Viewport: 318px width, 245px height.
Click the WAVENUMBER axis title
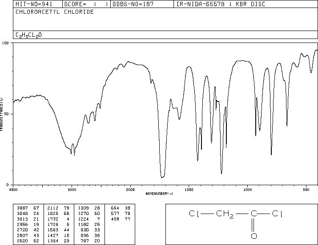tap(159, 194)
